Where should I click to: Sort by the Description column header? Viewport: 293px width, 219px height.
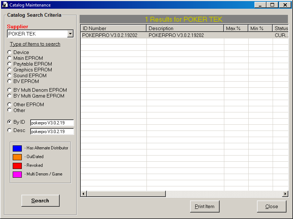(185, 28)
